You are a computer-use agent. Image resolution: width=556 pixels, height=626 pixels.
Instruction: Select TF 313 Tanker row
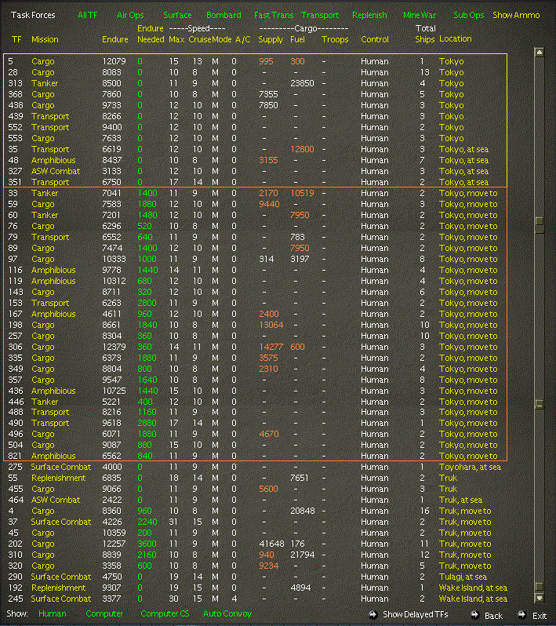[x=256, y=83]
